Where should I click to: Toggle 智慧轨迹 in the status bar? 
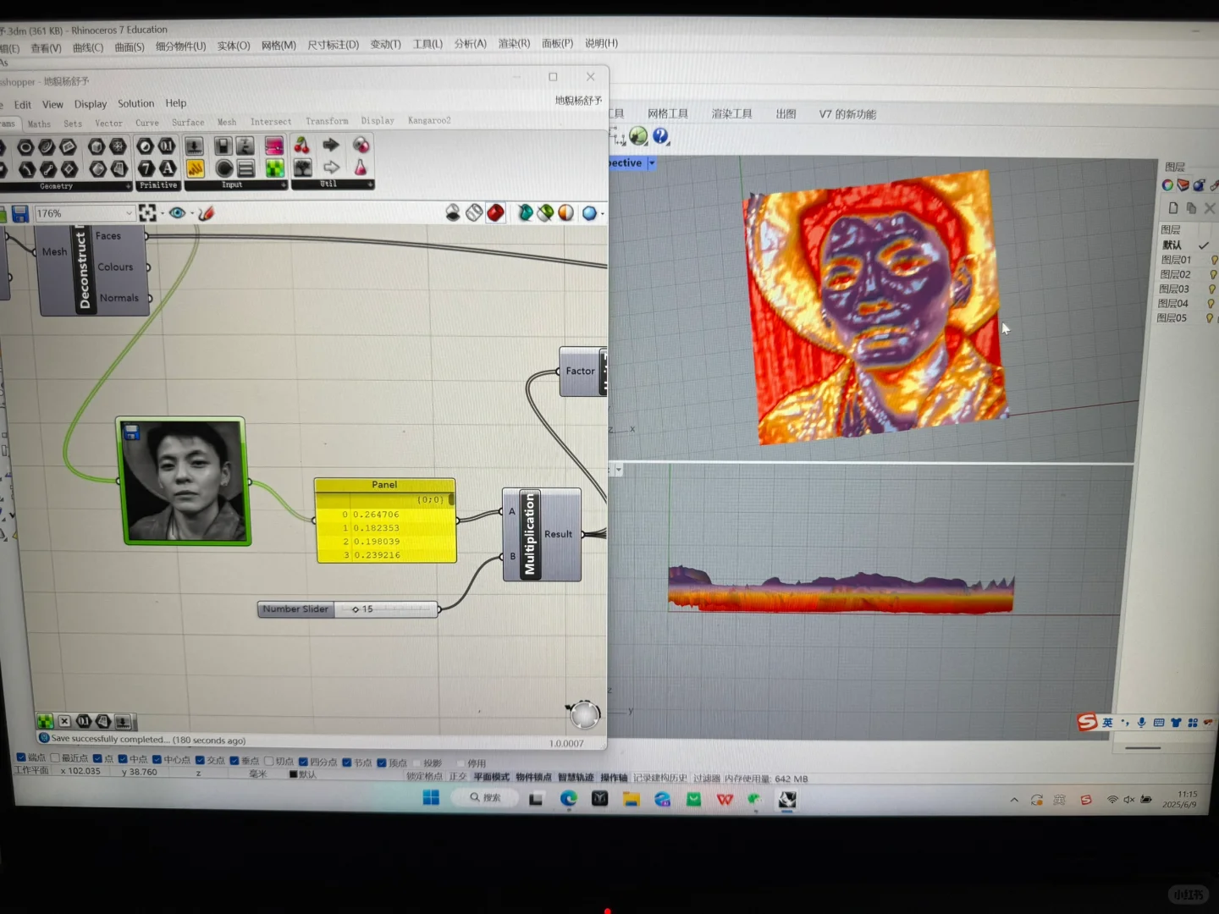[x=576, y=777]
